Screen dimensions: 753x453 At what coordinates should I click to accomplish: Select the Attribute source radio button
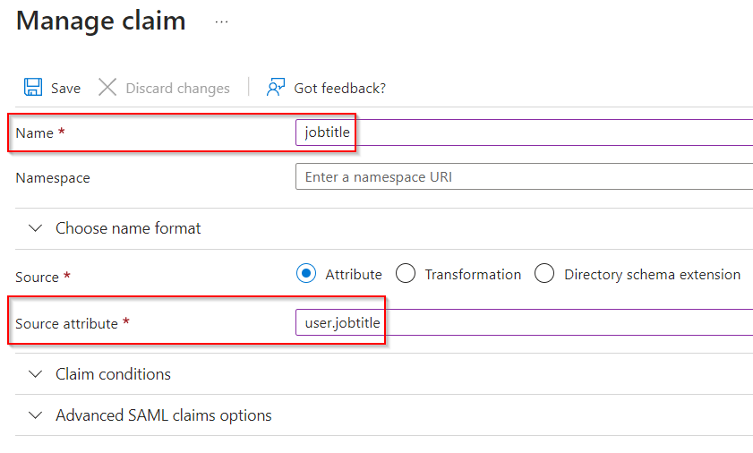[306, 273]
